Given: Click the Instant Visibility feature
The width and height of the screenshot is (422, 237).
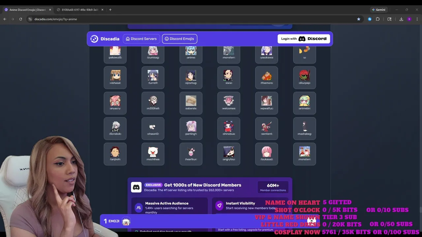Looking at the screenshot, I should 250,205.
